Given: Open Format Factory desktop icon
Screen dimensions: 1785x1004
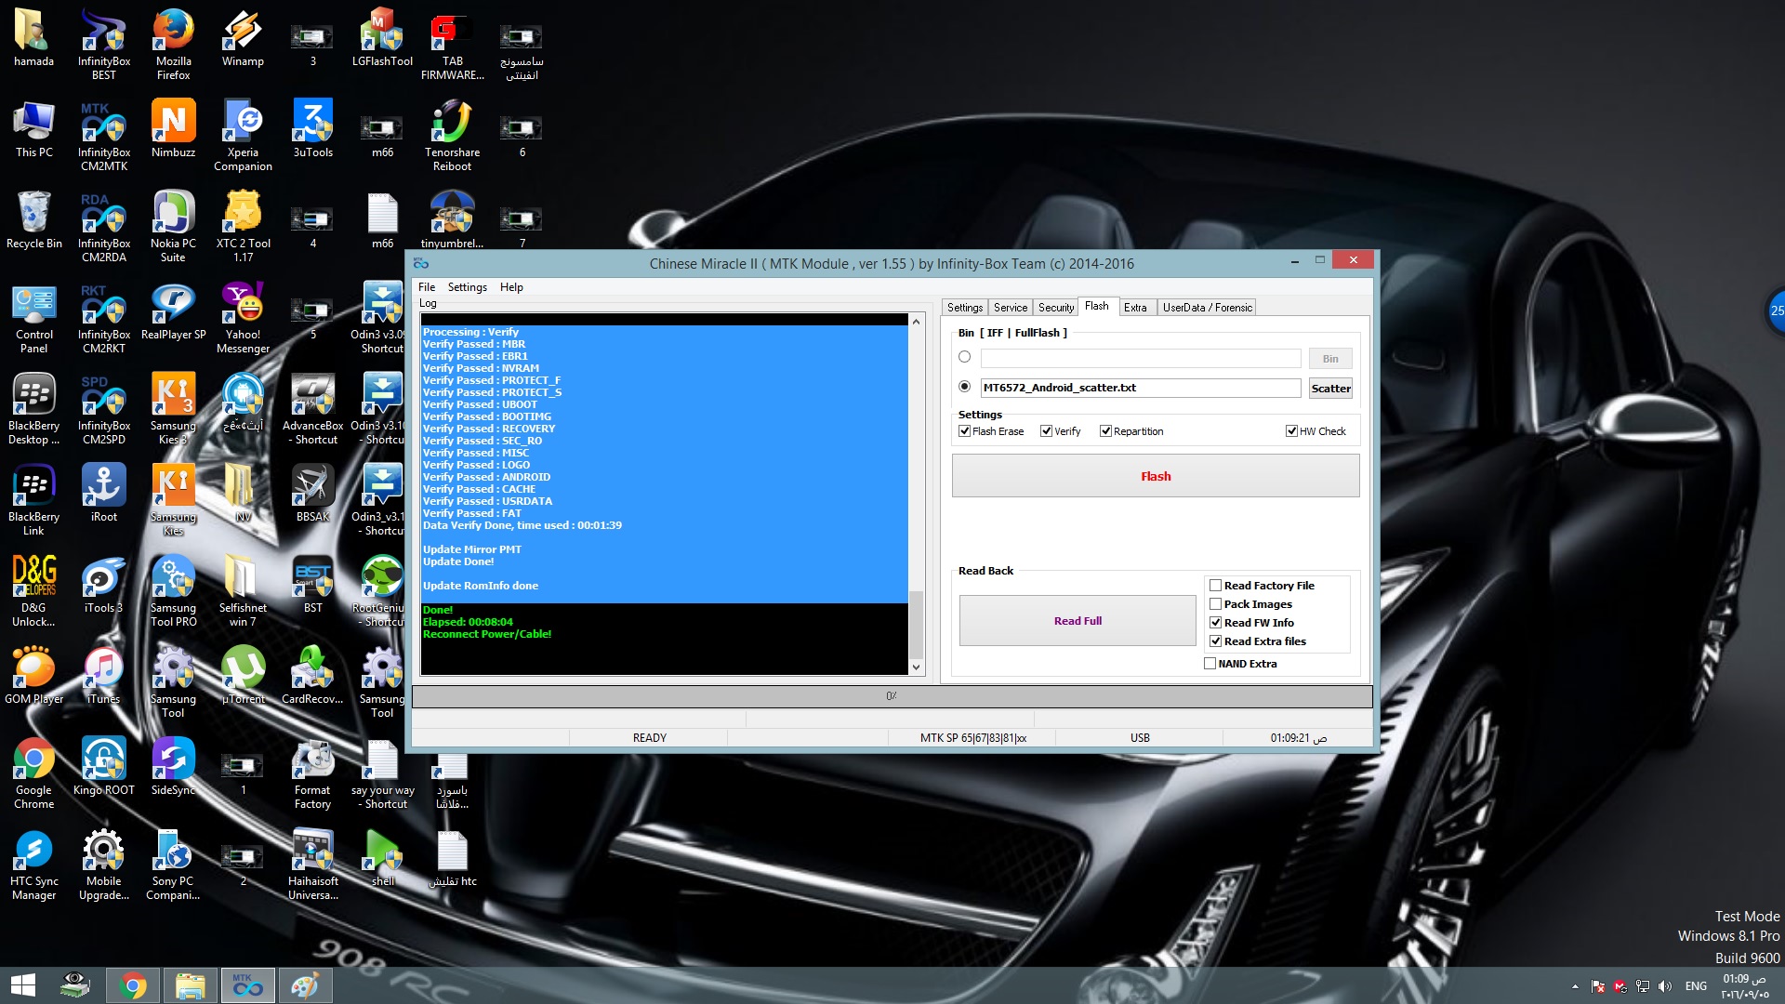Looking at the screenshot, I should coord(312,773).
